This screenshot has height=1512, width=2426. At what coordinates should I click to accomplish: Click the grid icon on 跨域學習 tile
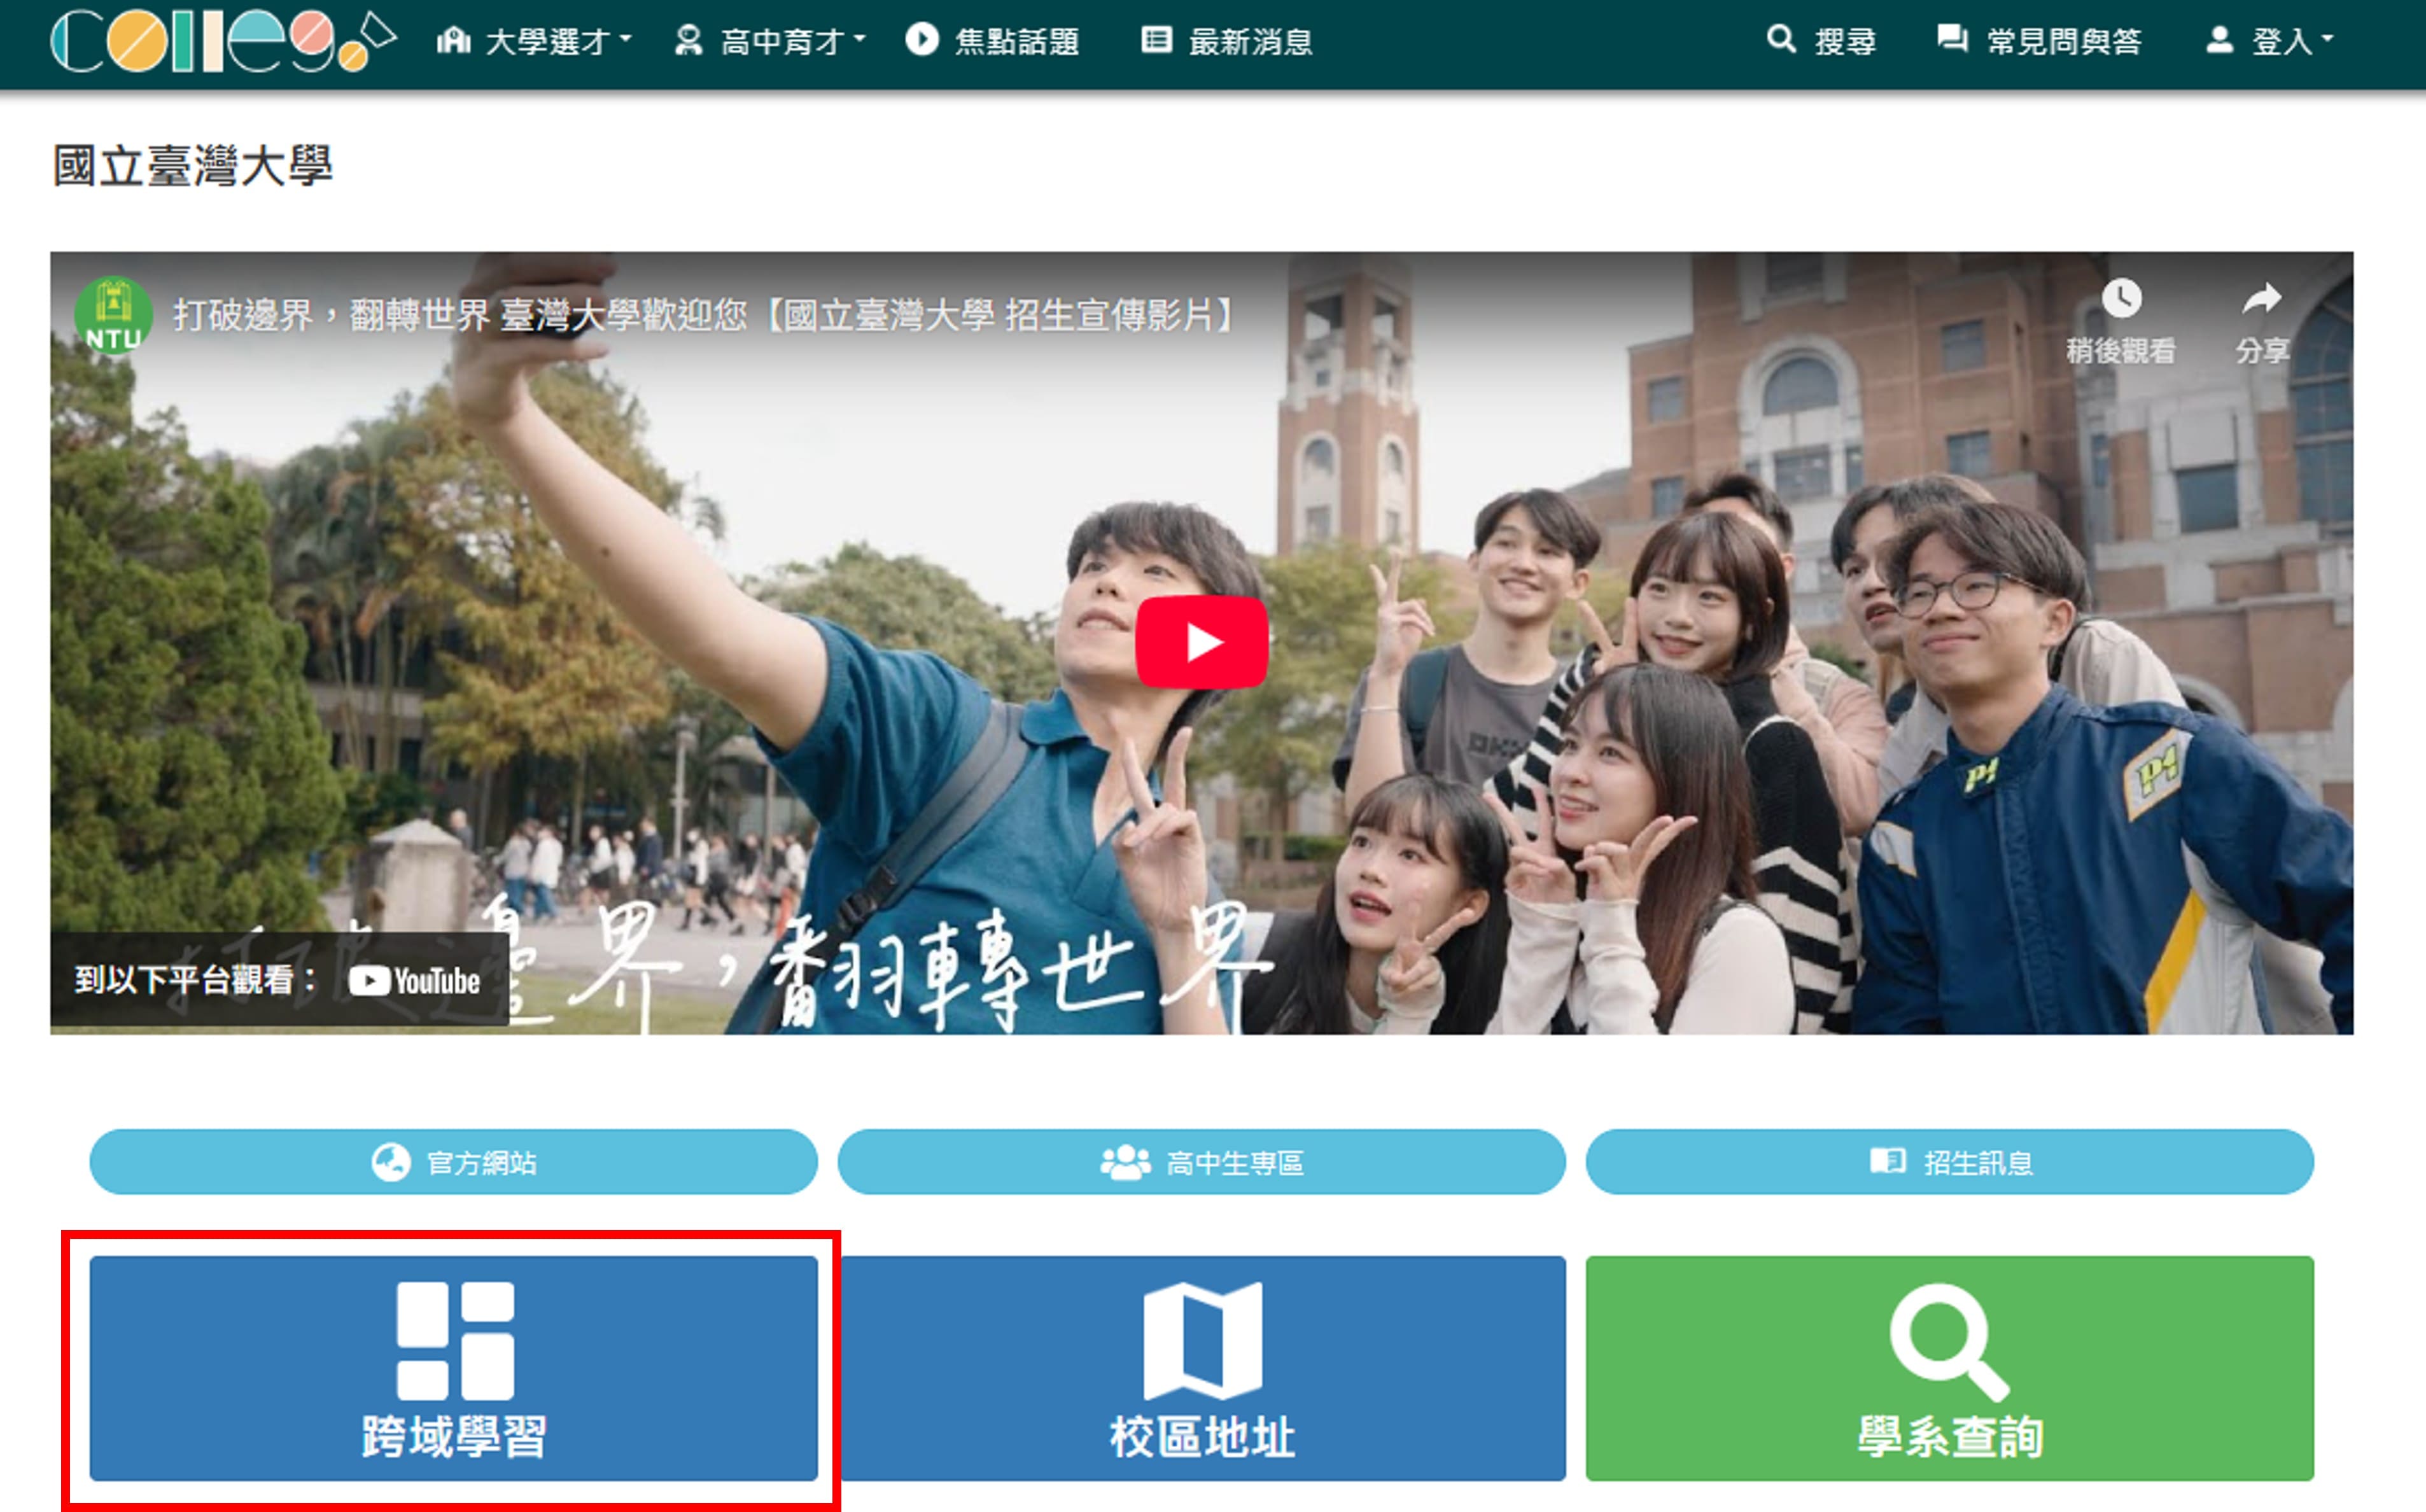(x=455, y=1340)
